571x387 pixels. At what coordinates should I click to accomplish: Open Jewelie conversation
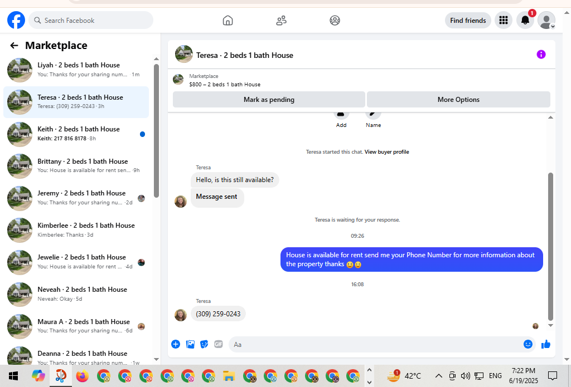(76, 262)
